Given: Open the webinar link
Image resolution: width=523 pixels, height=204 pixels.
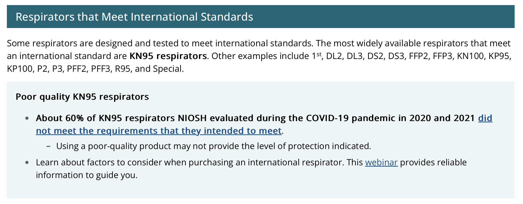Looking at the screenshot, I should point(381,162).
